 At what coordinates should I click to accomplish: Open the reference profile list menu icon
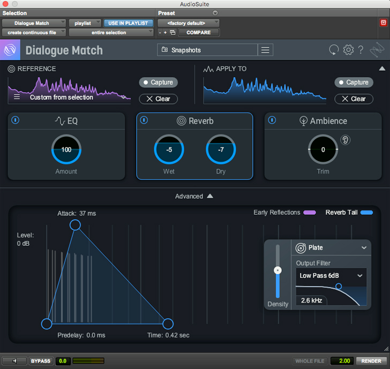coord(17,97)
